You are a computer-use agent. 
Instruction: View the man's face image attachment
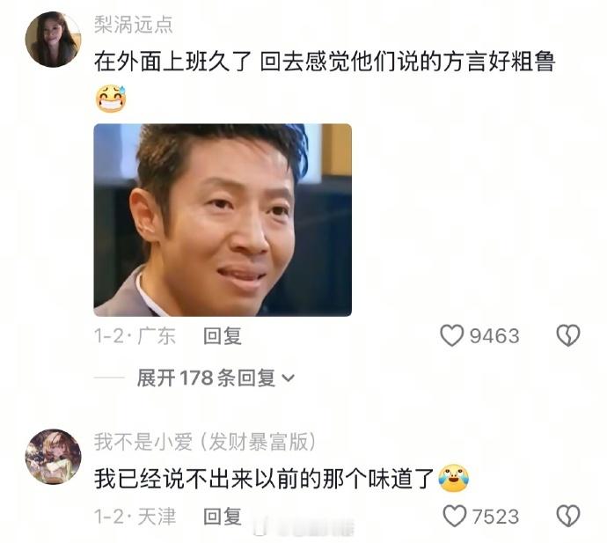click(x=223, y=220)
